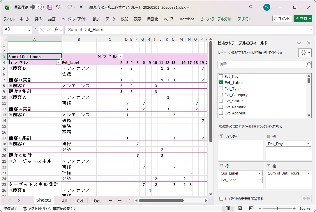Switch to Page Layout view icon
The height and width of the screenshot is (212, 316).
click(240, 209)
